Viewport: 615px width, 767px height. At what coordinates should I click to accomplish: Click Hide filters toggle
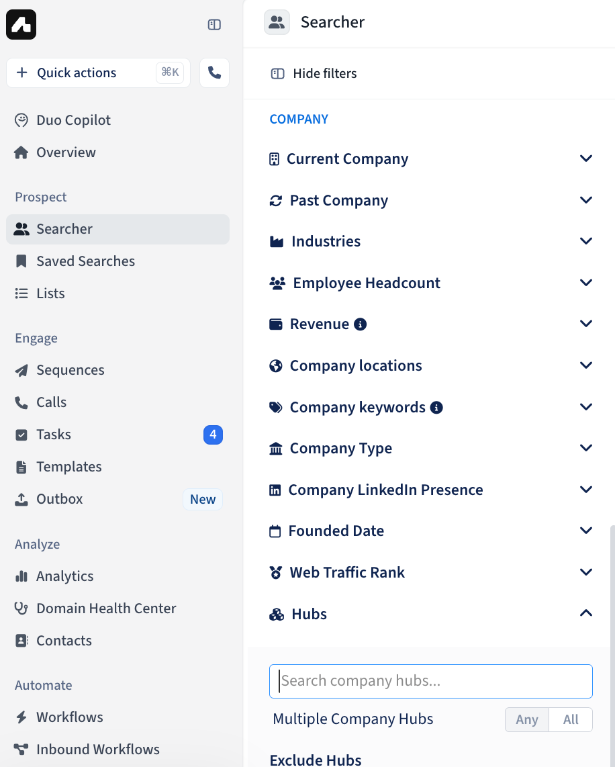point(314,73)
